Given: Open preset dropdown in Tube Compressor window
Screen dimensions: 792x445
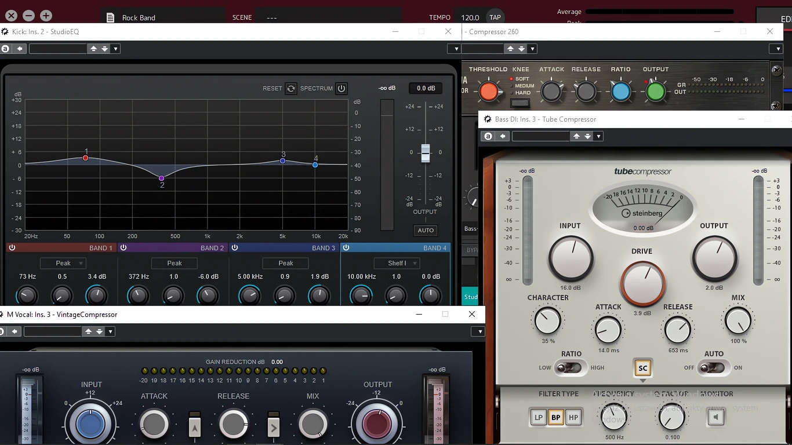Looking at the screenshot, I should [598, 136].
